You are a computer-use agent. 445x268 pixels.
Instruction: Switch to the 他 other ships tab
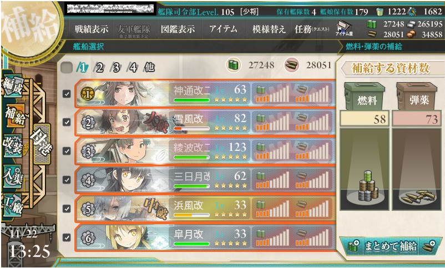[149, 67]
